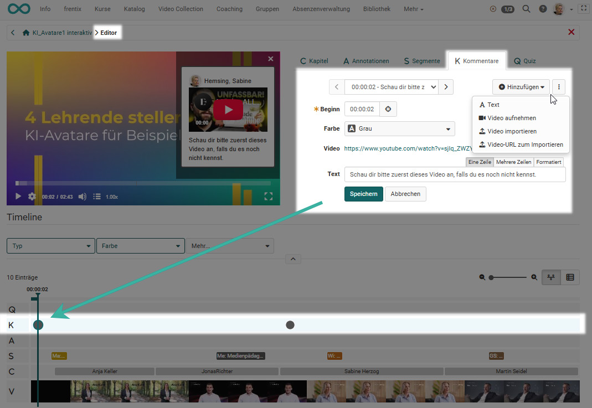Collapse timeline filter with chevron up button
Viewport: 592px width, 408px height.
pyautogui.click(x=293, y=259)
